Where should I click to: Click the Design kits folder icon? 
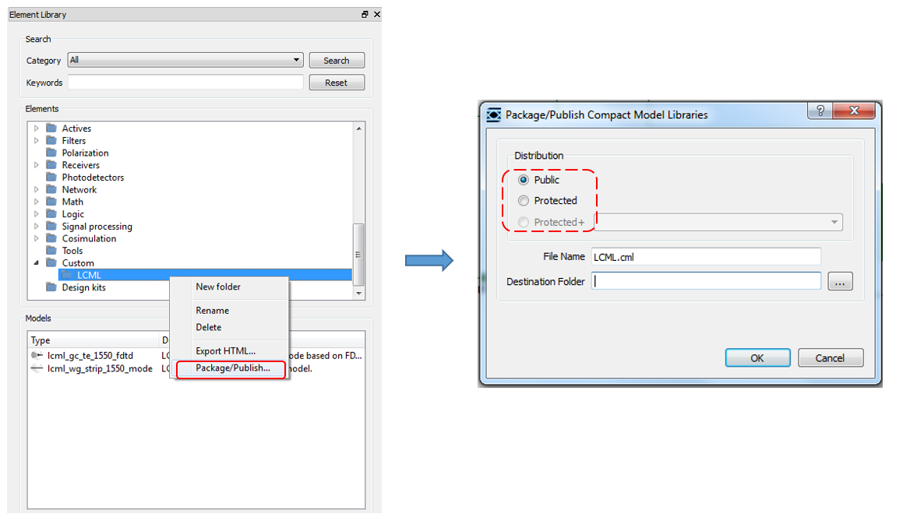click(51, 287)
